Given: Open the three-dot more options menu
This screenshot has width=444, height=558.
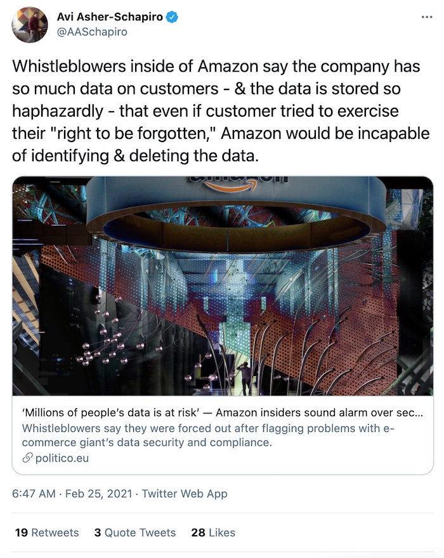Looking at the screenshot, I should coord(426,16).
